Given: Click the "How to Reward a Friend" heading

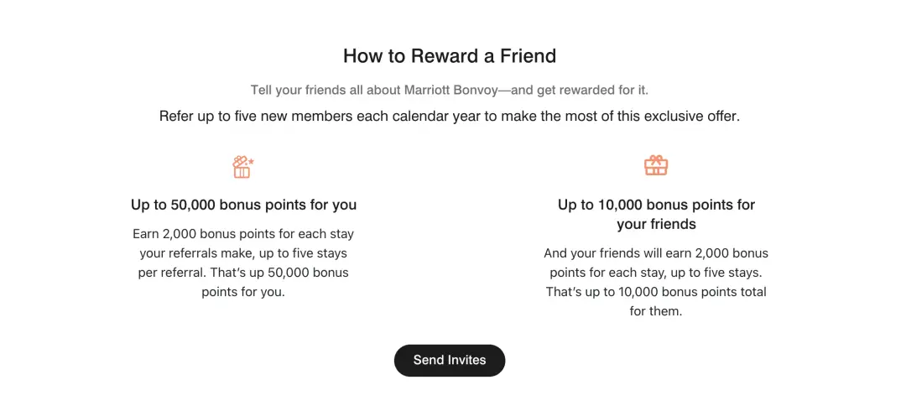Looking at the screenshot, I should coord(450,56).
